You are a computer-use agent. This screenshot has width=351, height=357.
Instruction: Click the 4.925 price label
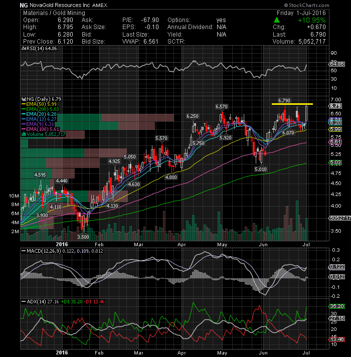[x=114, y=161]
